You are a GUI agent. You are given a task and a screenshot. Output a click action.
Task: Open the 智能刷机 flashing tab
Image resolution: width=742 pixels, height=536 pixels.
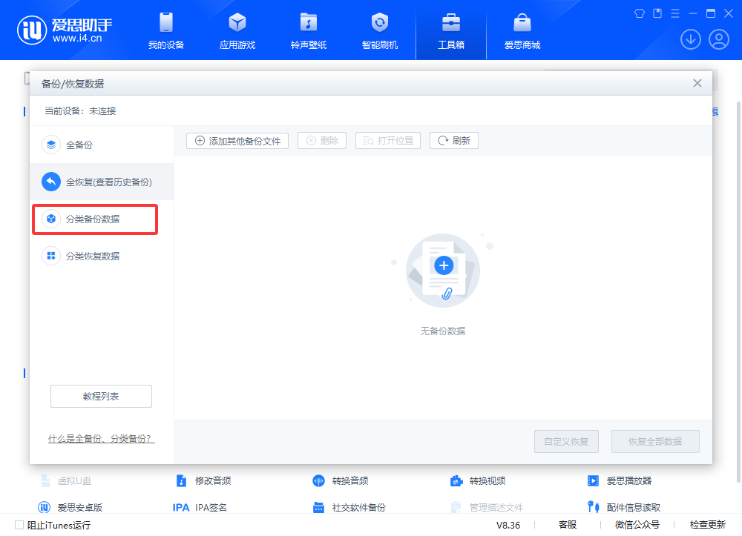(x=380, y=30)
